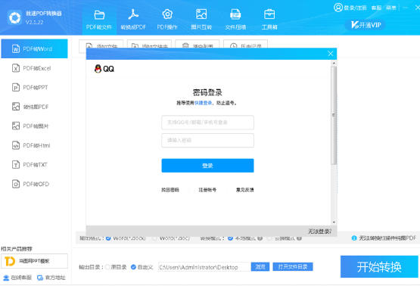Screen dimensions: 420x286
Task: Click the 意见反馈 feedback link
Action: click(x=245, y=190)
